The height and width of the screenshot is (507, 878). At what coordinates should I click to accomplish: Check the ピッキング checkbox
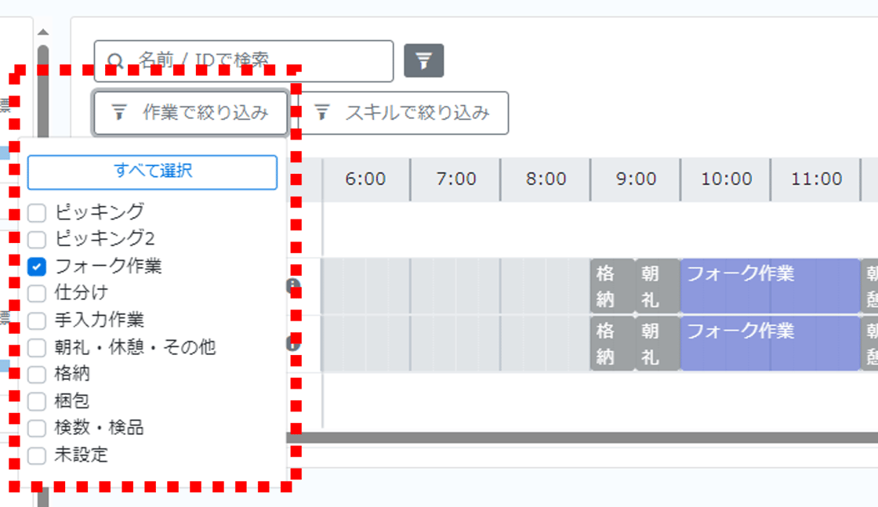[x=37, y=212]
